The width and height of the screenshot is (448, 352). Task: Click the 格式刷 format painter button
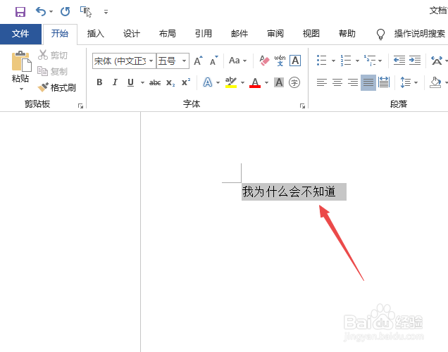pos(57,87)
